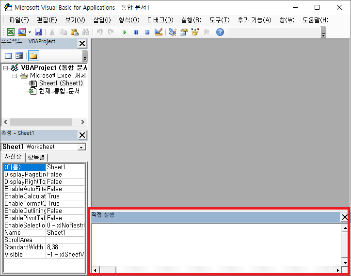Viewport: 351px width, 276px height.
Task: Click the Undo arrow icon
Action: tap(99, 32)
